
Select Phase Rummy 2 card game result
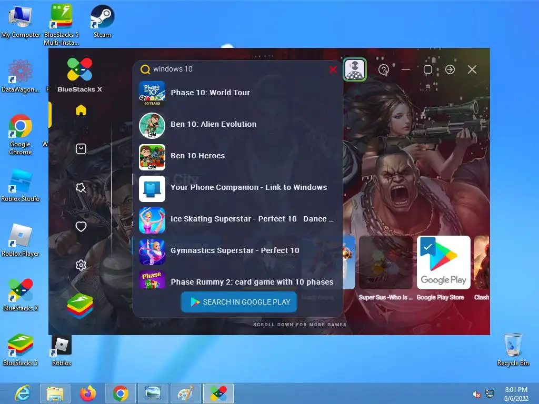pos(237,280)
